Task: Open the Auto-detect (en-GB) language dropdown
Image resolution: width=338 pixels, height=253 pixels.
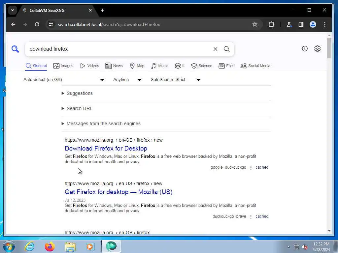Action: click(x=64, y=80)
